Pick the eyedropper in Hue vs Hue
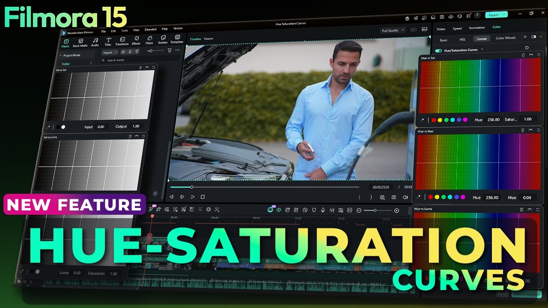The image size is (548, 308). point(419,197)
